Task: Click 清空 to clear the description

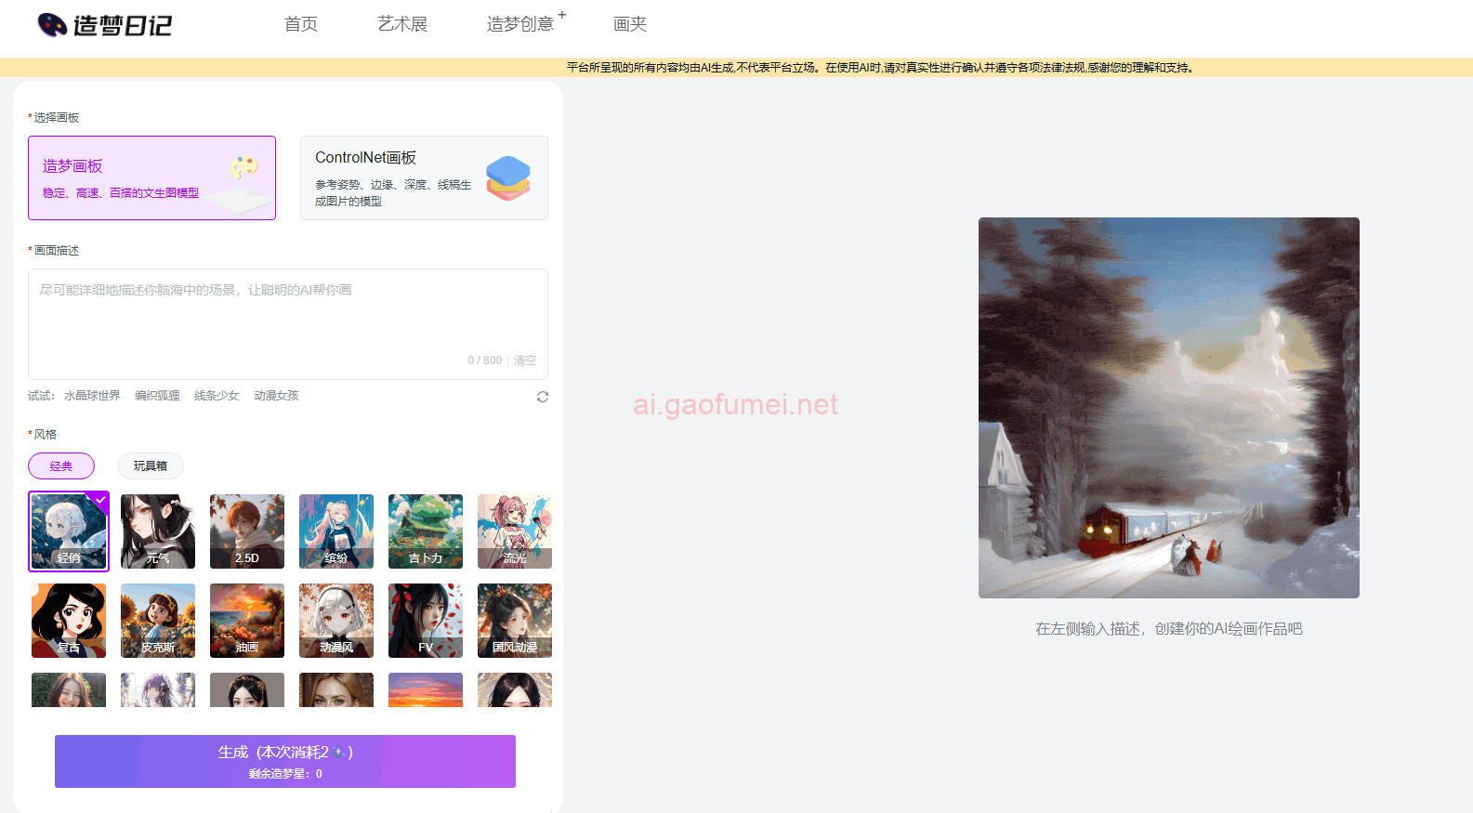Action: tap(525, 361)
